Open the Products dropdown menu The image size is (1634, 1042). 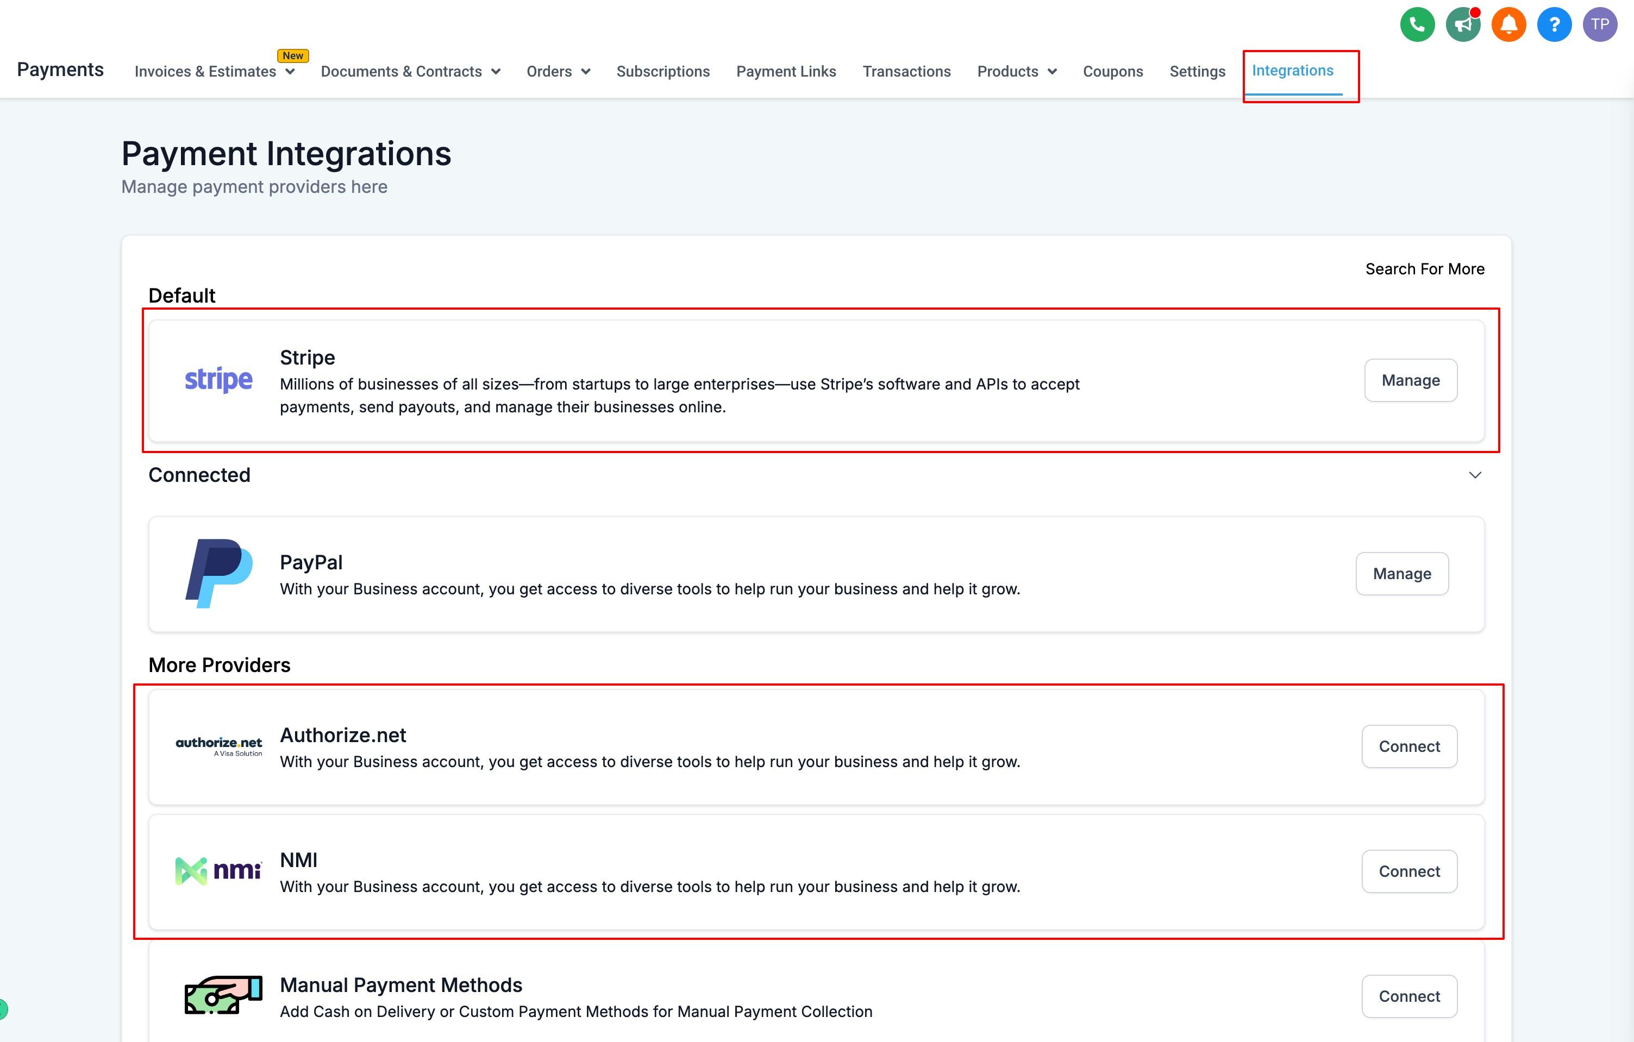(1017, 71)
